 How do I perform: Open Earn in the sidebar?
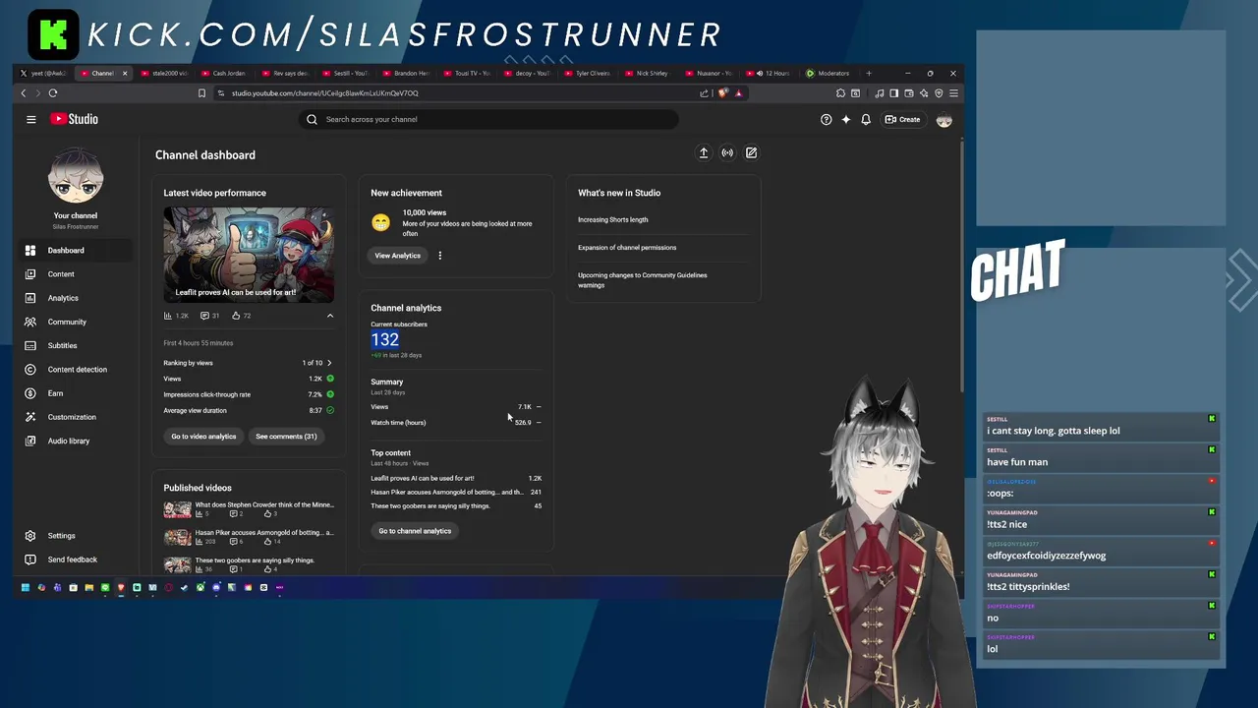point(77,393)
